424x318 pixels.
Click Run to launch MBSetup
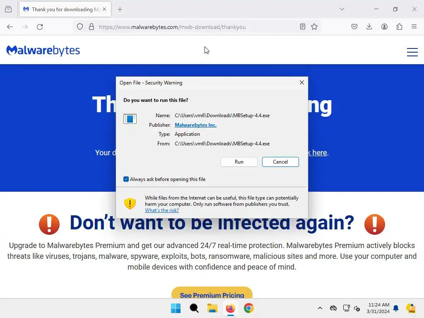[x=239, y=162]
